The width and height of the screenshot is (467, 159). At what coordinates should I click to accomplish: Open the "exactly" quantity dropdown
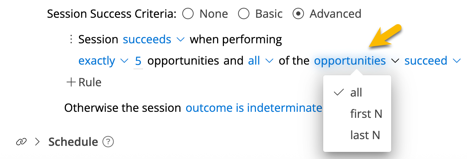[x=103, y=61]
